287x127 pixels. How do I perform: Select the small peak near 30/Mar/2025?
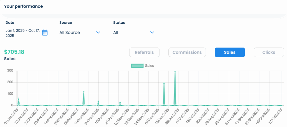coord(98,102)
